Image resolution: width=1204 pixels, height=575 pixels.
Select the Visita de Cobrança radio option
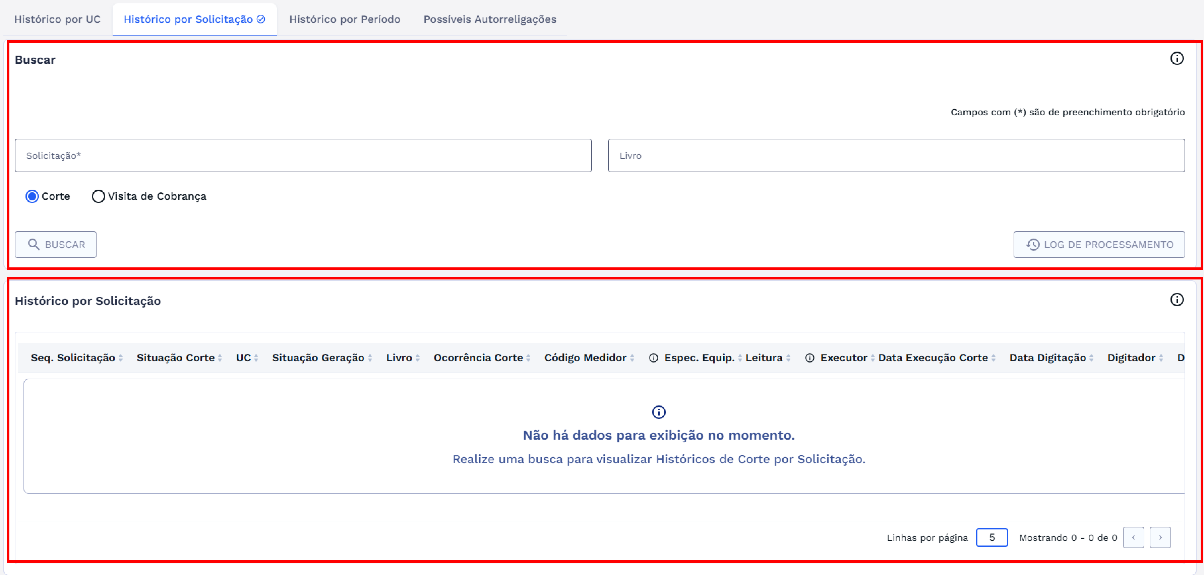[98, 196]
